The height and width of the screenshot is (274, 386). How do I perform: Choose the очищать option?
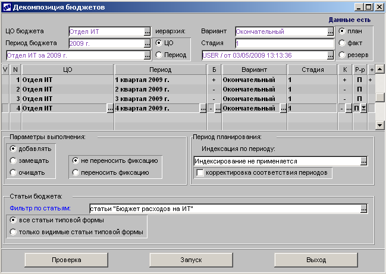point(13,172)
